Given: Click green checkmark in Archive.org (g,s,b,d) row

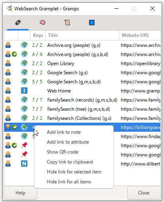Looking at the screenshot, I should pyautogui.click(x=14, y=54).
